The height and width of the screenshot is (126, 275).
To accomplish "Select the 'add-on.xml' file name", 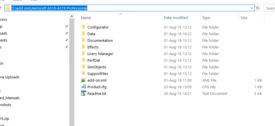I will point(97,80).
